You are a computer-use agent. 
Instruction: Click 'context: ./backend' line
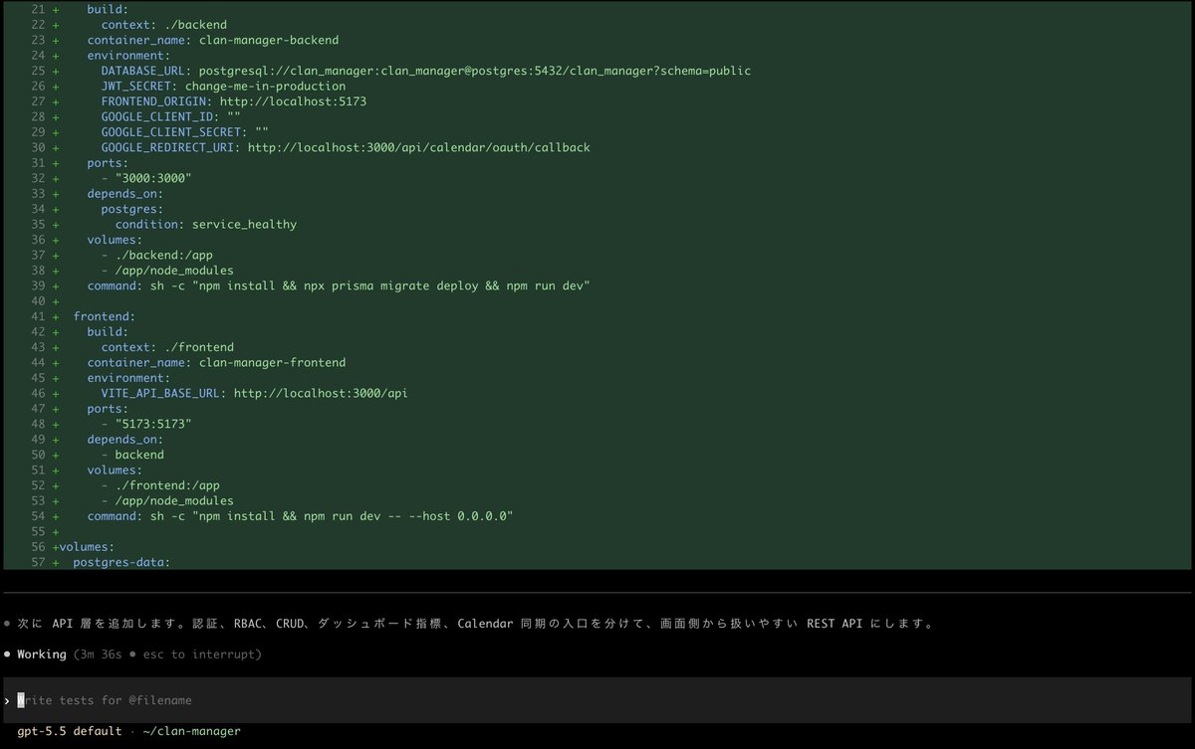pyautogui.click(x=163, y=25)
